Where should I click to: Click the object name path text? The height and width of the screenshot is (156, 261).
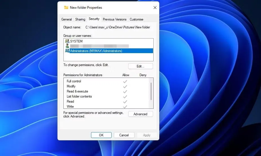(118, 27)
